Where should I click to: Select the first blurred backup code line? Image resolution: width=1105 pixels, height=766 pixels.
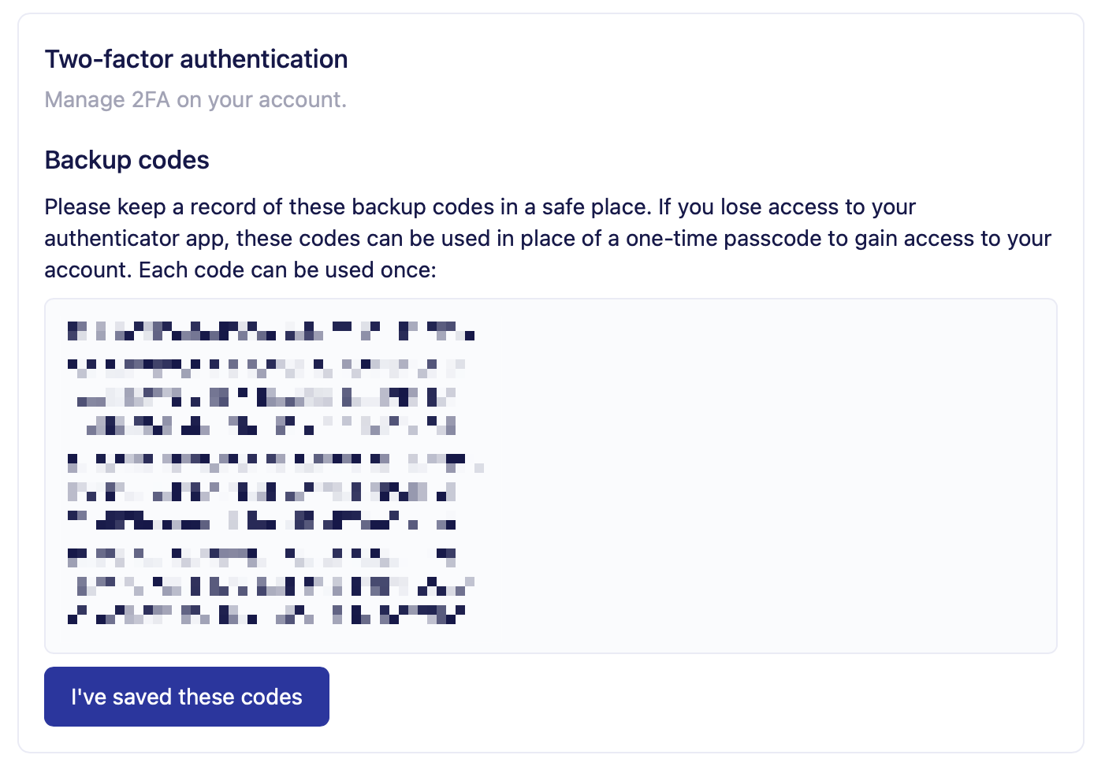[x=272, y=331]
